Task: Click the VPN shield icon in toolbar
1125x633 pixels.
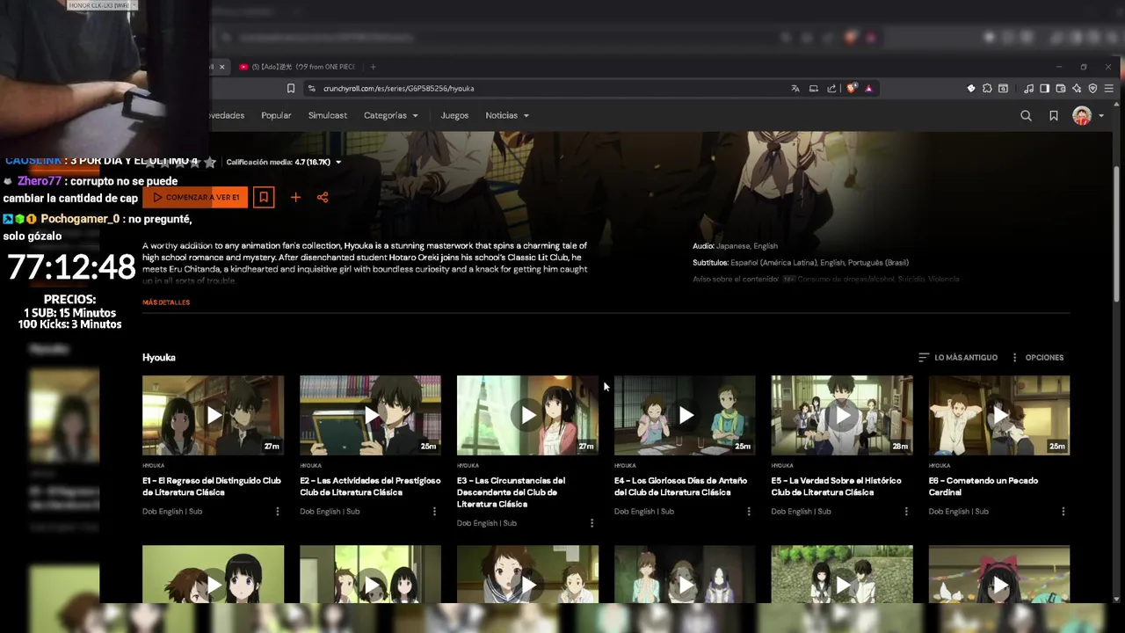Action: coord(1092,88)
